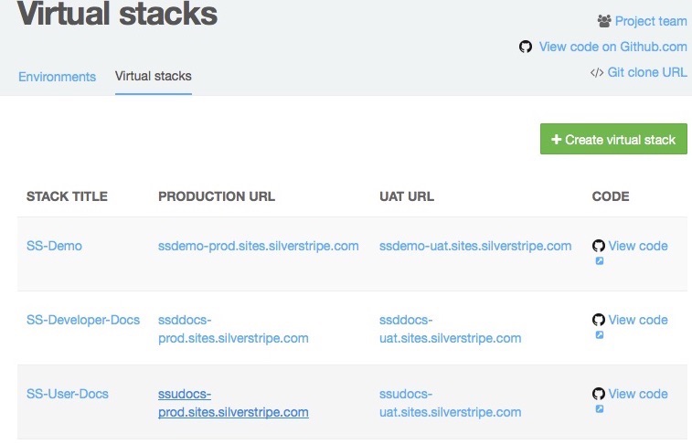Click View code for SS-Developer-Docs
Screen dimensions: 692x444
(638, 320)
